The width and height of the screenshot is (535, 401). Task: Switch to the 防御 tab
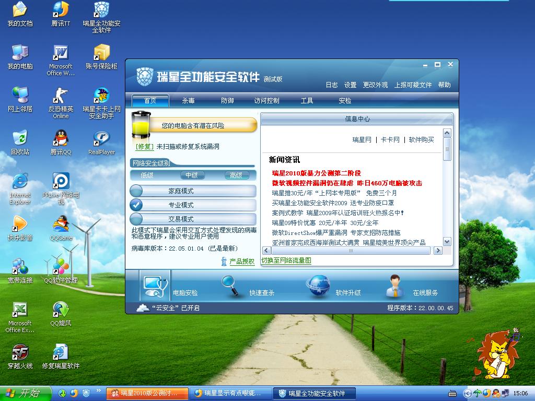(227, 101)
